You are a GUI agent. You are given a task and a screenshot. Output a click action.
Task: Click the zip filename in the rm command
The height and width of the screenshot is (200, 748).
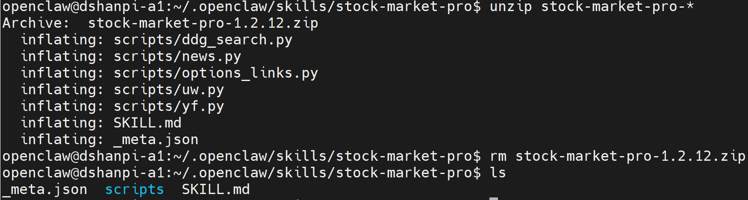tap(630, 157)
